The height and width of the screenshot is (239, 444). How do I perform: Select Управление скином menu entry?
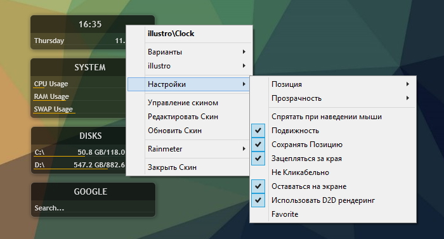tap(189, 103)
